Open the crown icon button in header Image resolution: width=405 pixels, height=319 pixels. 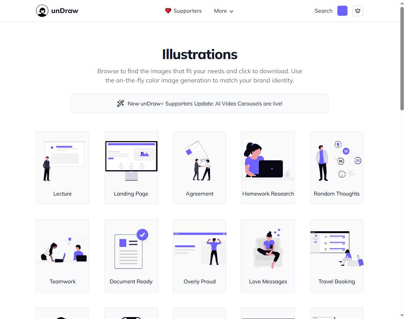pos(357,11)
